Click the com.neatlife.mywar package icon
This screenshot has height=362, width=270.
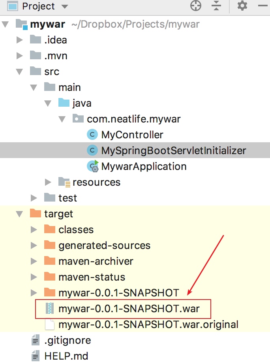78,119
